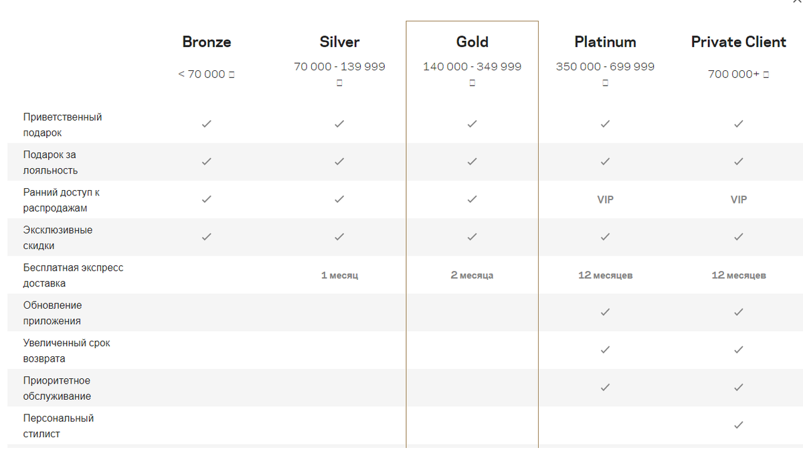Select the Silver tier column header
Screen dimensions: 803x458
339,42
